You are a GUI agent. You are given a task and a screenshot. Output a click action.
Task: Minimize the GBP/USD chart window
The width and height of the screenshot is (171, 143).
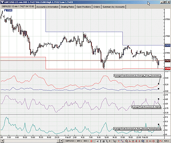pyautogui.click(x=161, y=2)
